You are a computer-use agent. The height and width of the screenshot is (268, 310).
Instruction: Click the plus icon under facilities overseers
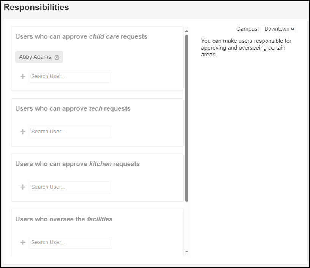[23, 242]
